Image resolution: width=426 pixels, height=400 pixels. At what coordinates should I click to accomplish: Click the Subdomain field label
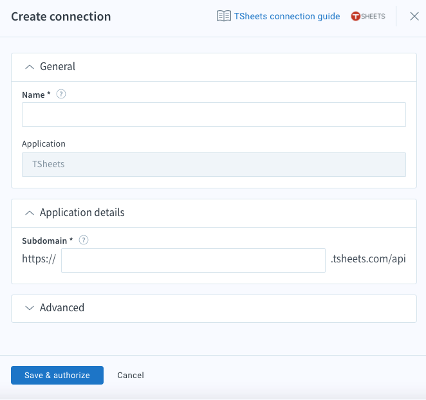[44, 241]
